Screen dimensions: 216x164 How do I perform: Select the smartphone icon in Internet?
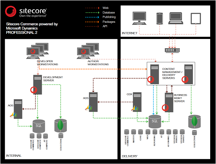point(160,19)
